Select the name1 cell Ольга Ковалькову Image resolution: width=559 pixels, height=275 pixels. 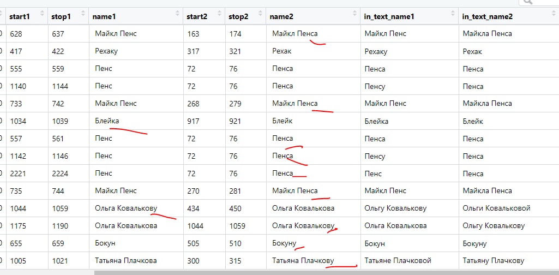(x=126, y=208)
